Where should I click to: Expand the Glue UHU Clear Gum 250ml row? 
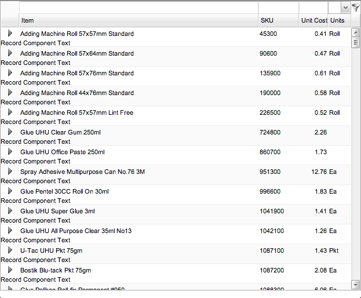(x=10, y=132)
